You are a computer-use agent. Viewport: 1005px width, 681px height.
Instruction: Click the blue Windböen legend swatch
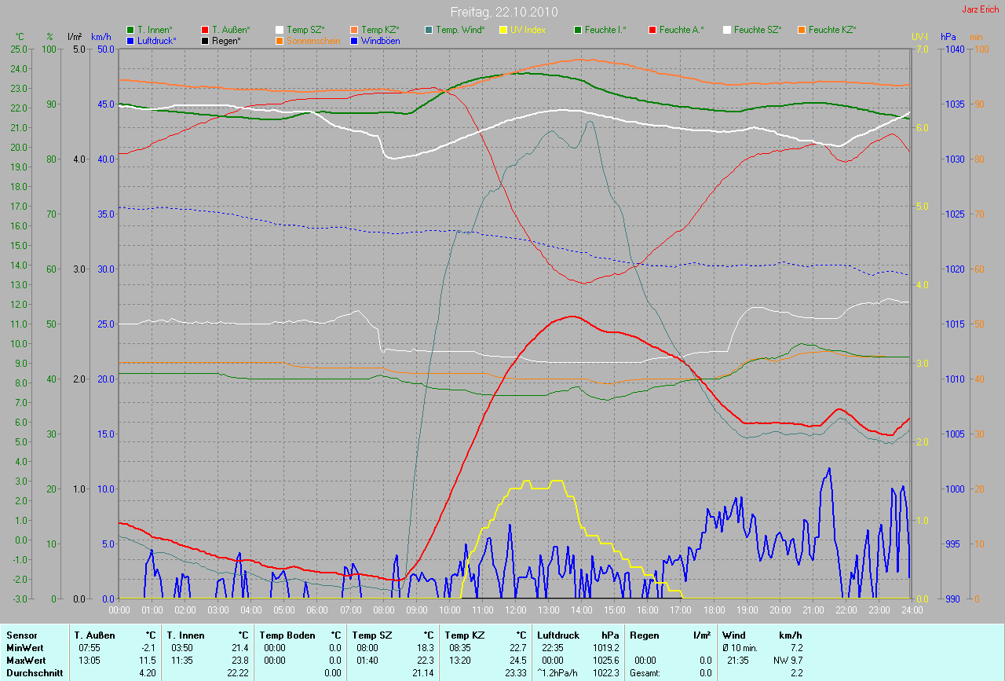tap(354, 41)
